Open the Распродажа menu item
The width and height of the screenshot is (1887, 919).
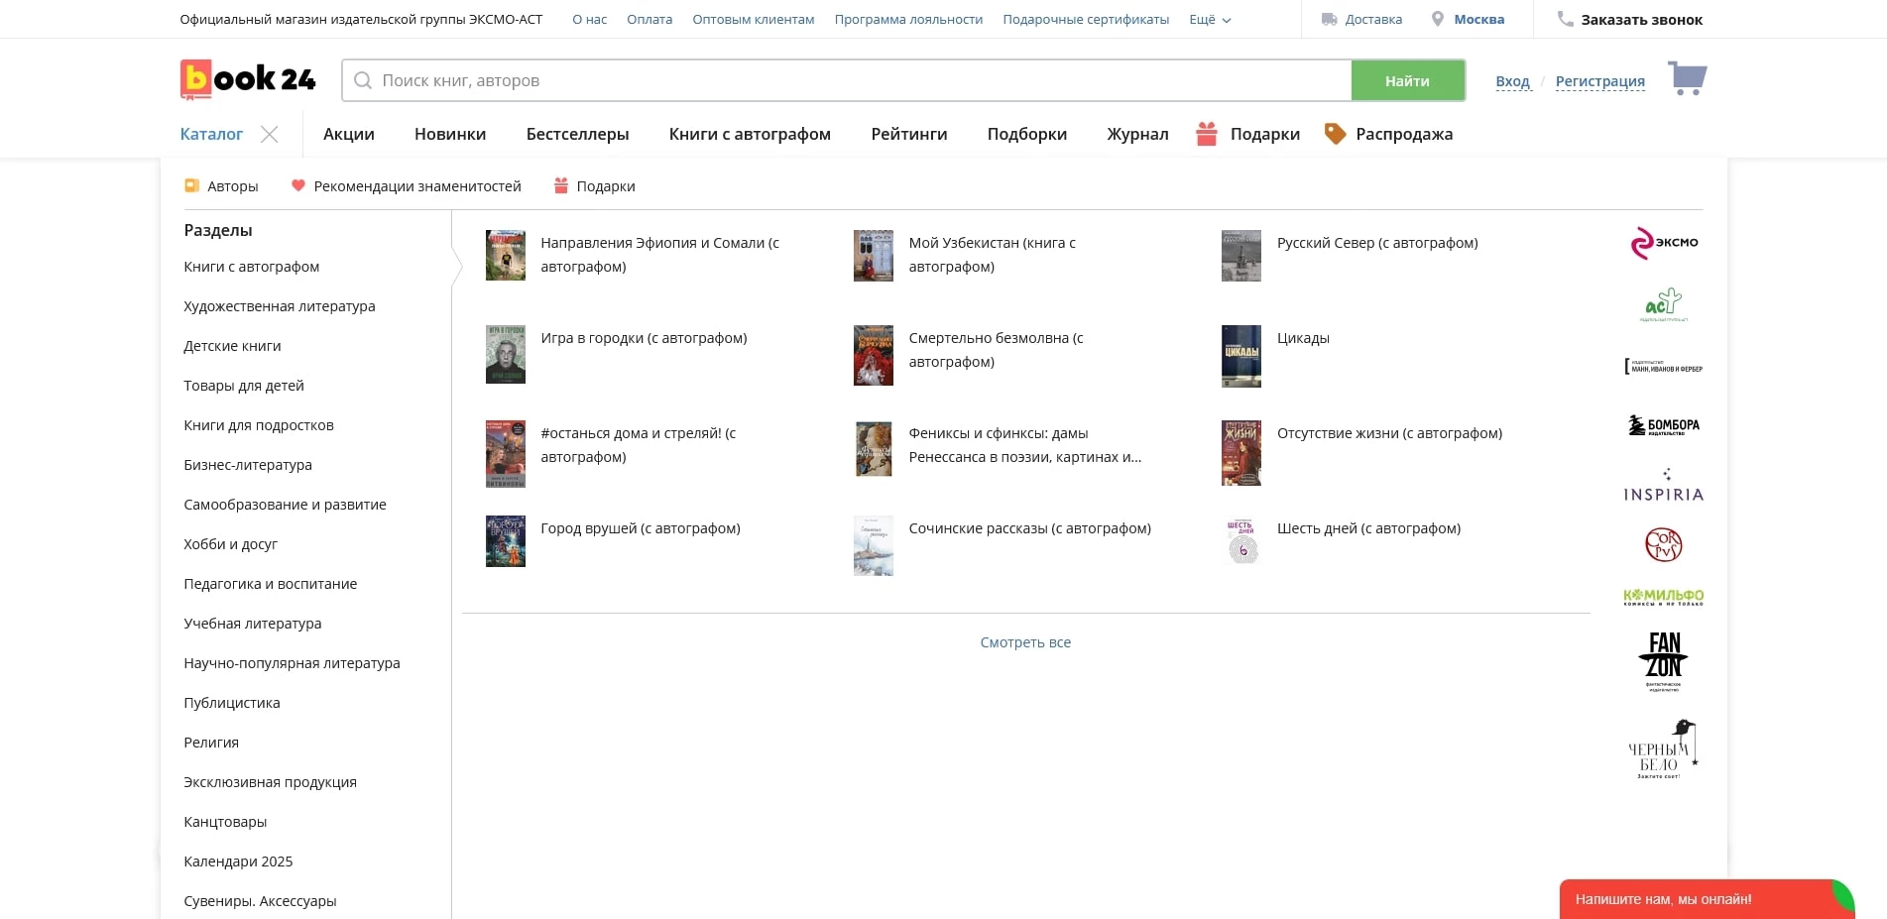coord(1403,134)
